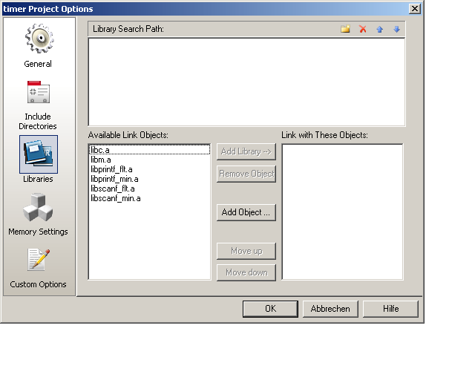Click the Remove Object button
This screenshot has width=475, height=380.
click(246, 174)
